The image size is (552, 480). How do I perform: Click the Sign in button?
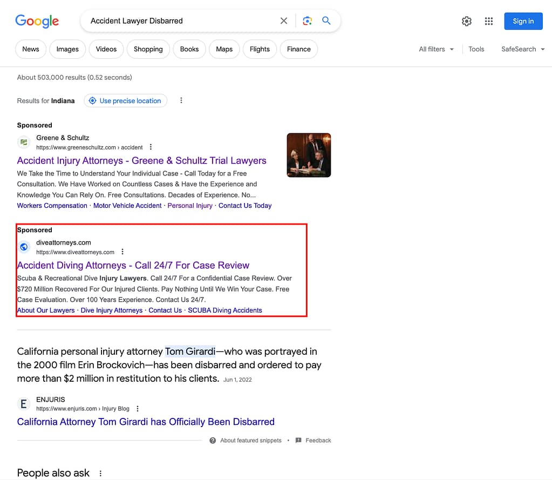click(x=523, y=21)
